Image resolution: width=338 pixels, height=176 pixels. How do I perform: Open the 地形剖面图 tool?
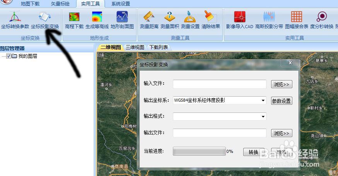pos(122,20)
